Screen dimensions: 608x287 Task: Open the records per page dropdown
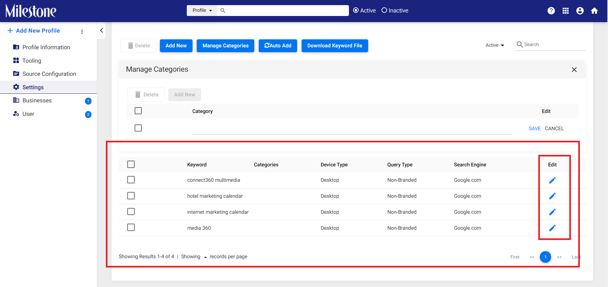click(205, 257)
